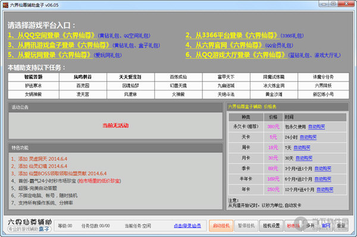Select task cell 新区练小号
Viewport: 357px width, 237px height.
click(x=323, y=94)
